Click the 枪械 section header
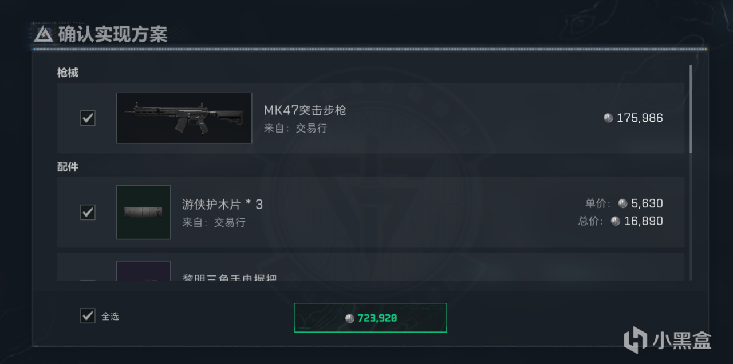Screen dimensions: 733x364 point(68,73)
